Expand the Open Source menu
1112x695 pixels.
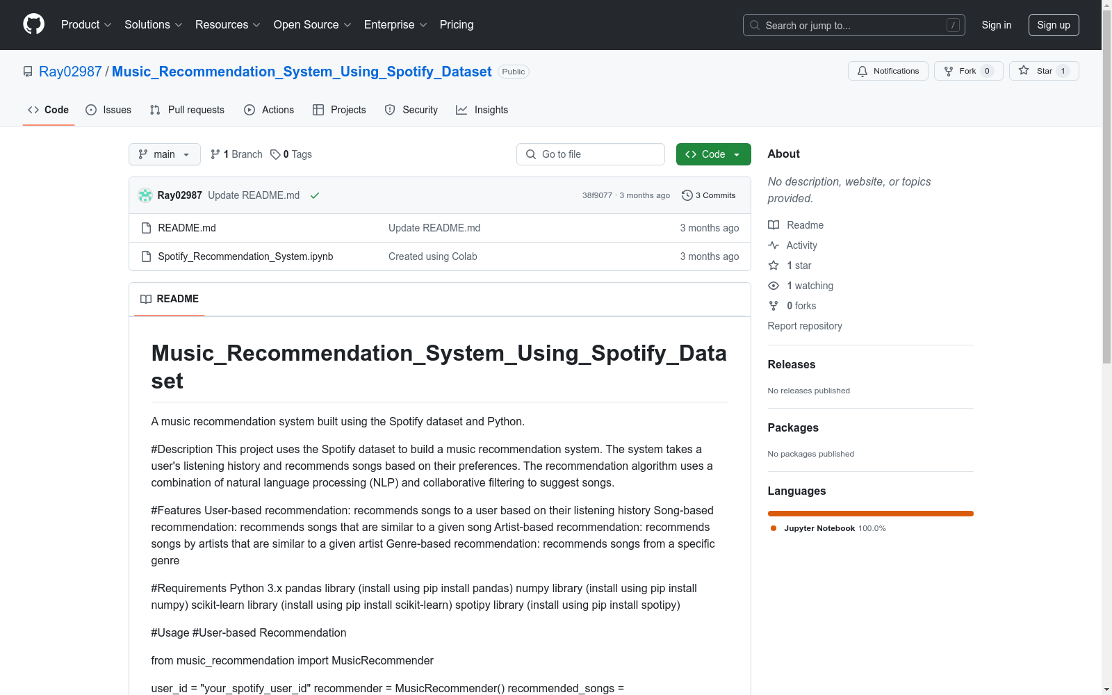312,25
